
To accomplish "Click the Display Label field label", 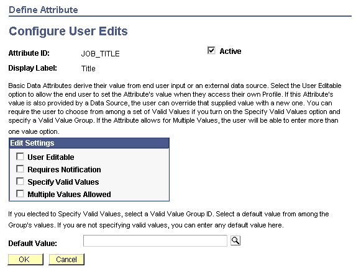I will click(x=32, y=68).
